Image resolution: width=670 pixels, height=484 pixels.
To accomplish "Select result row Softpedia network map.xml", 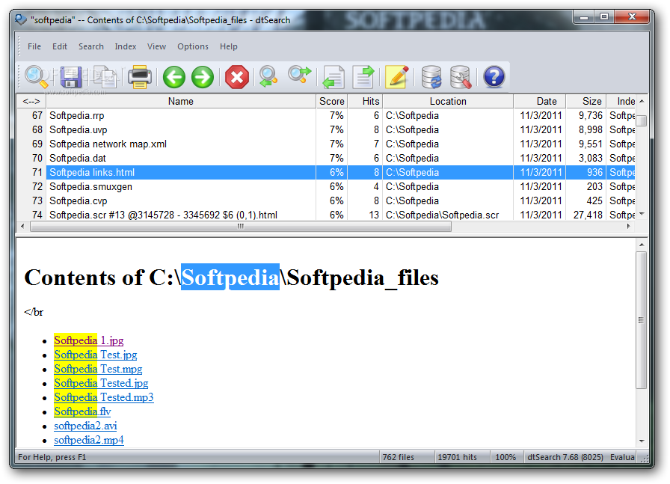I will click(x=326, y=144).
